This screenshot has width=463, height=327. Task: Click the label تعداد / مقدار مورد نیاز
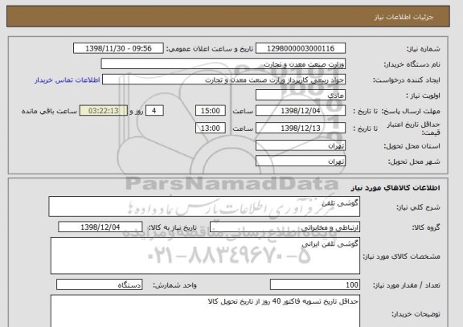click(x=407, y=285)
